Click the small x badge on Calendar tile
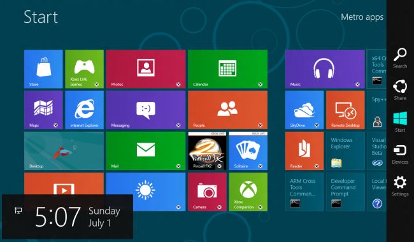The image size is (414, 242). [261, 85]
